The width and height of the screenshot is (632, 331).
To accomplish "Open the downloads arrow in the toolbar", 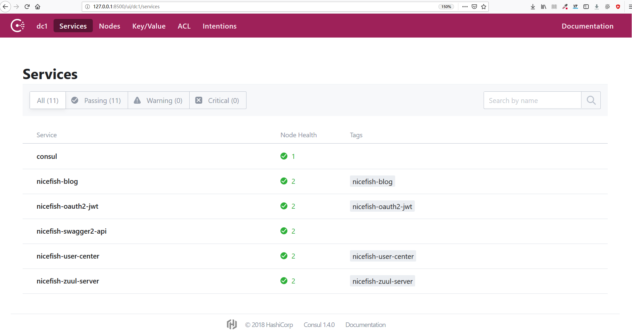I will click(533, 7).
